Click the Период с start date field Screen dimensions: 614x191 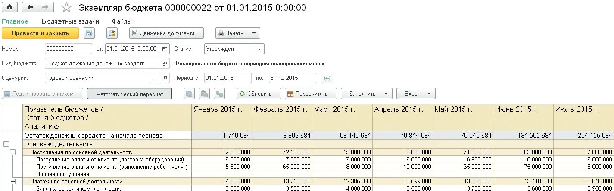coord(228,78)
